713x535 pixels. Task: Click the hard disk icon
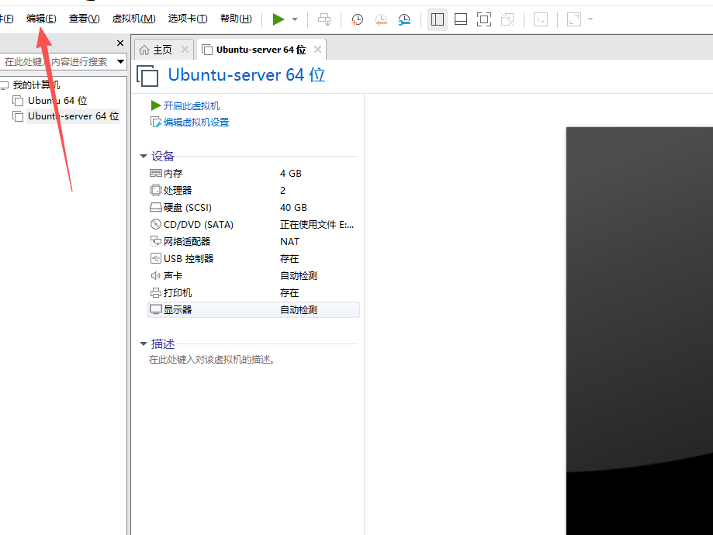click(155, 207)
